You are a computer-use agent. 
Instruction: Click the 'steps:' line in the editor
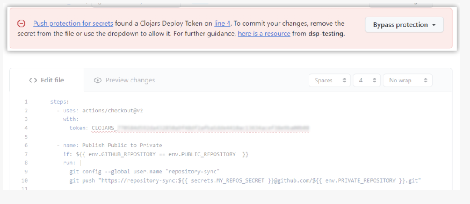(x=60, y=102)
